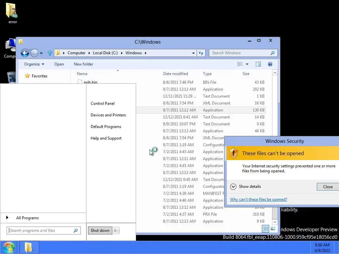Image resolution: width=339 pixels, height=254 pixels.
Task: Minimize the C:\Windows window
Action: (250, 41)
